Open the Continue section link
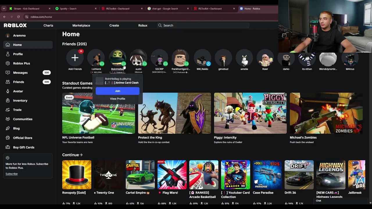 72,155
